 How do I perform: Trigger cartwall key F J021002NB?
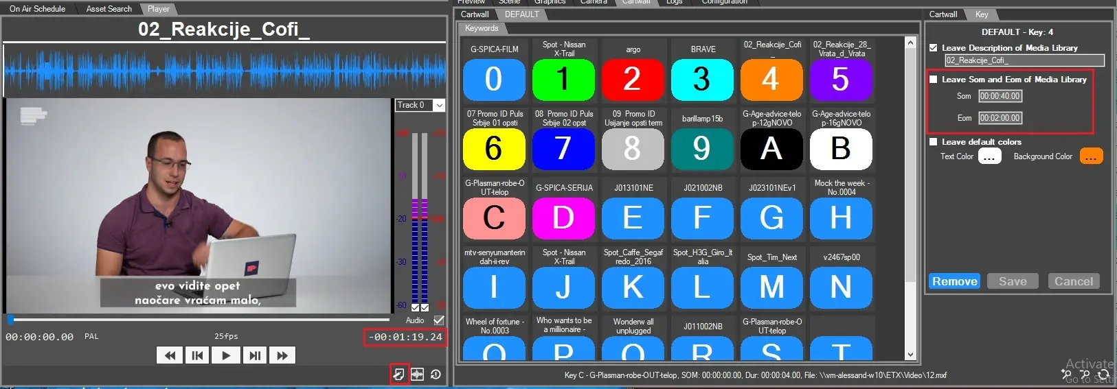click(x=702, y=218)
